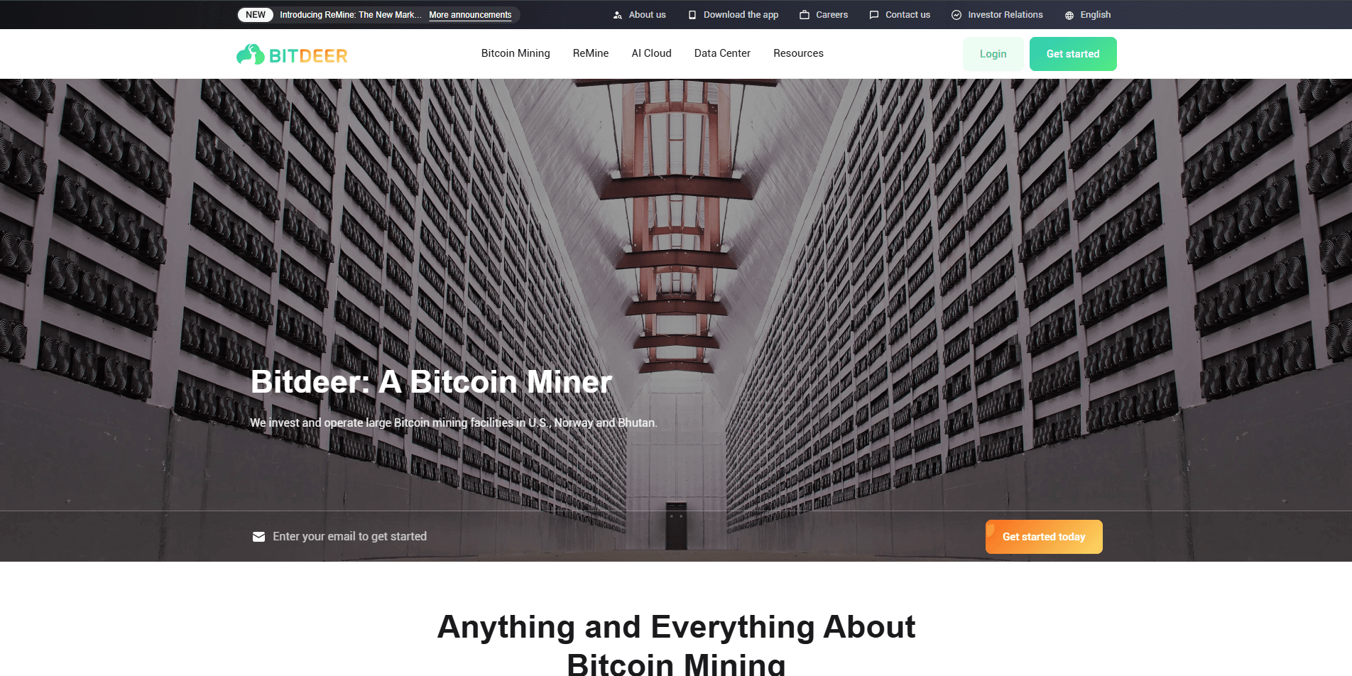Click the globe language icon

point(1069,16)
